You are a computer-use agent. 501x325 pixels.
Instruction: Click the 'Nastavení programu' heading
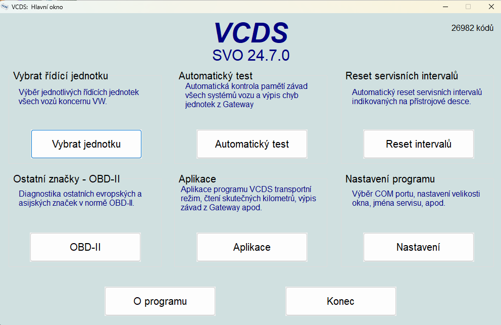[x=390, y=179]
